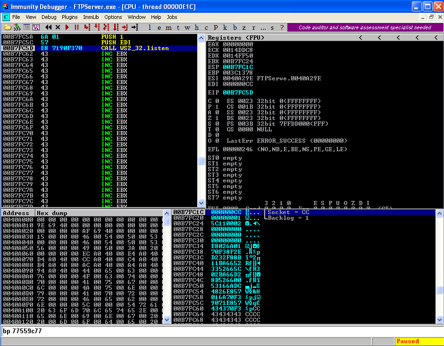Click the Open file folder icon

point(8,27)
